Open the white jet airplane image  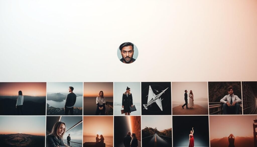156,99
